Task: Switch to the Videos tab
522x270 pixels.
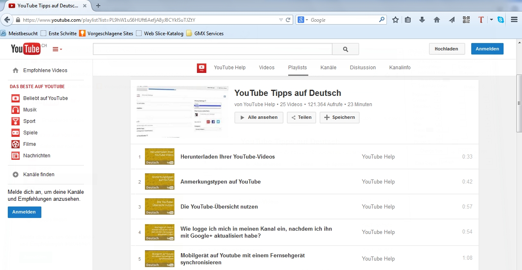Action: click(x=267, y=68)
